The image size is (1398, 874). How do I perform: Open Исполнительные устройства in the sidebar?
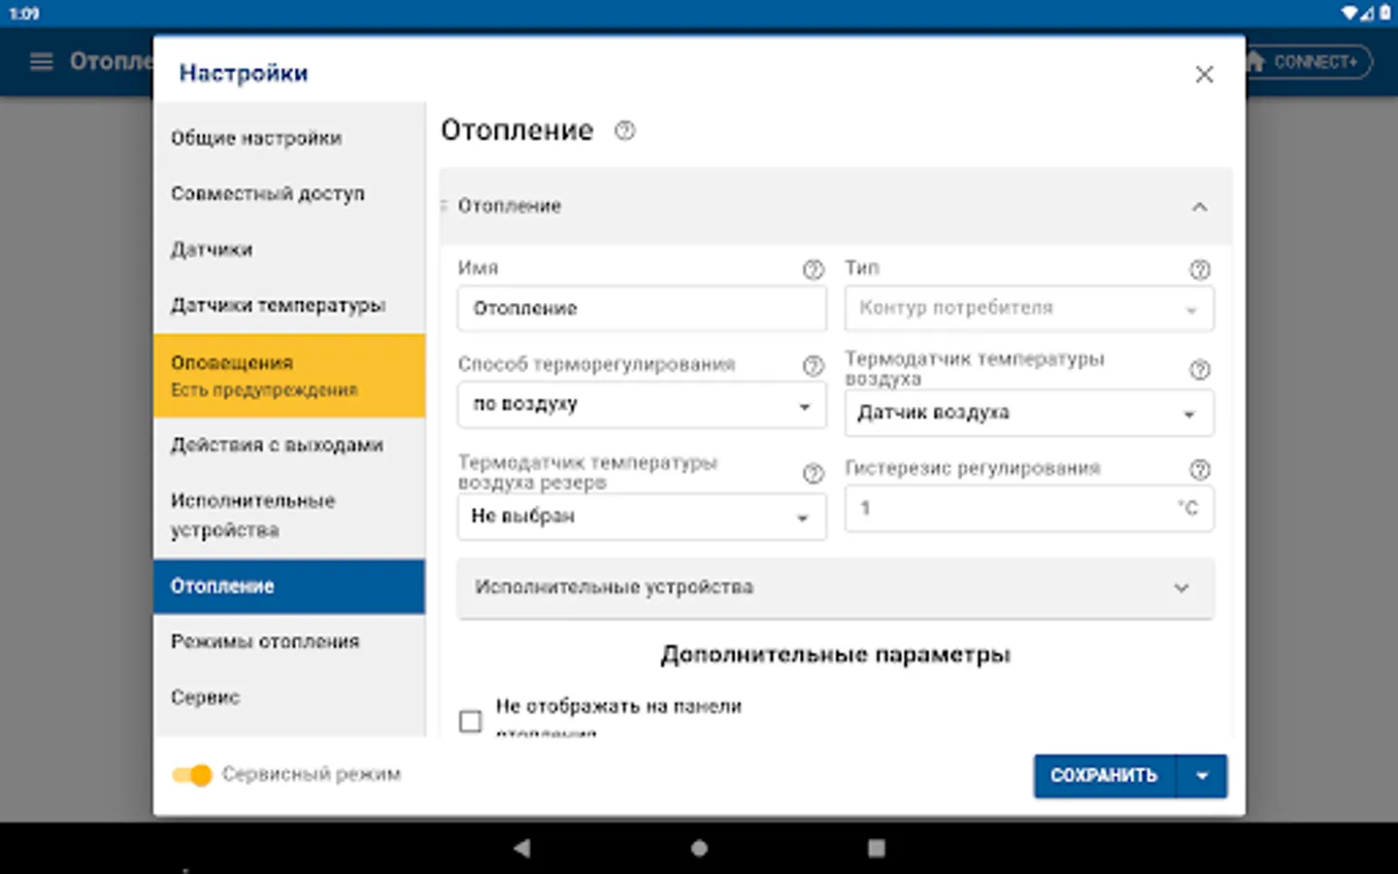(289, 516)
